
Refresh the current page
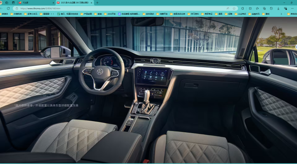point(8,8)
